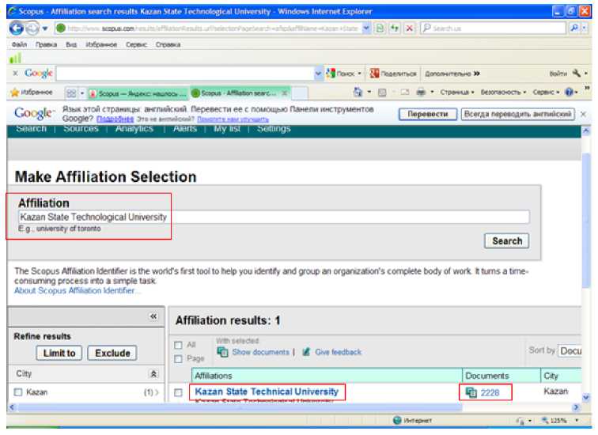Tick the Page results checkbox

click(x=178, y=359)
